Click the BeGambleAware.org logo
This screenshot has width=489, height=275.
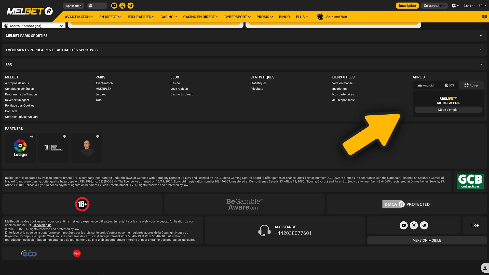[x=244, y=204]
